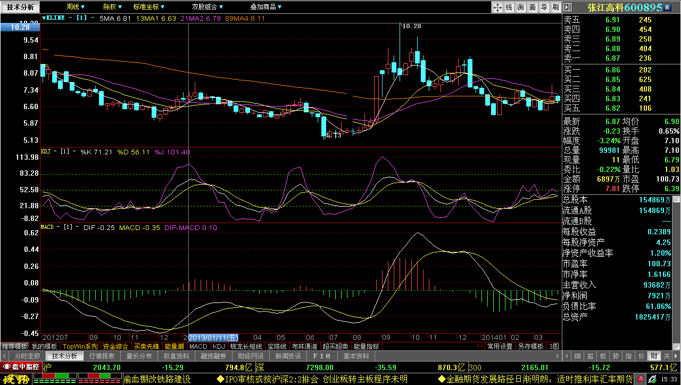Viewport: 681px width, 385px height.
Task: Select 资金综合 indicator tab
Action: [x=115, y=346]
